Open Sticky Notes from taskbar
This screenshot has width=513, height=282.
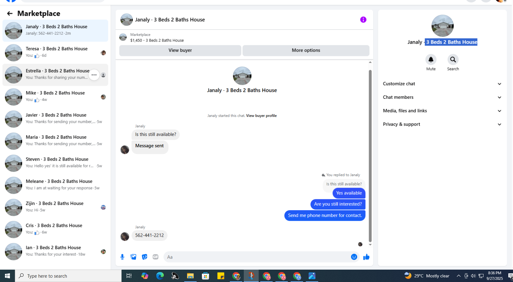(221, 276)
